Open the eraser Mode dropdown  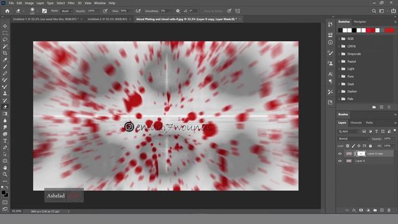click(x=67, y=11)
